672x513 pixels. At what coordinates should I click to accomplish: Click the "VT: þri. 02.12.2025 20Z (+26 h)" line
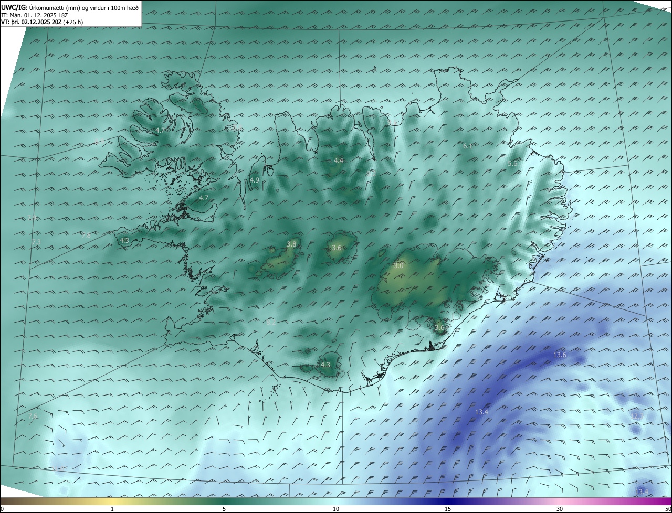(42, 23)
